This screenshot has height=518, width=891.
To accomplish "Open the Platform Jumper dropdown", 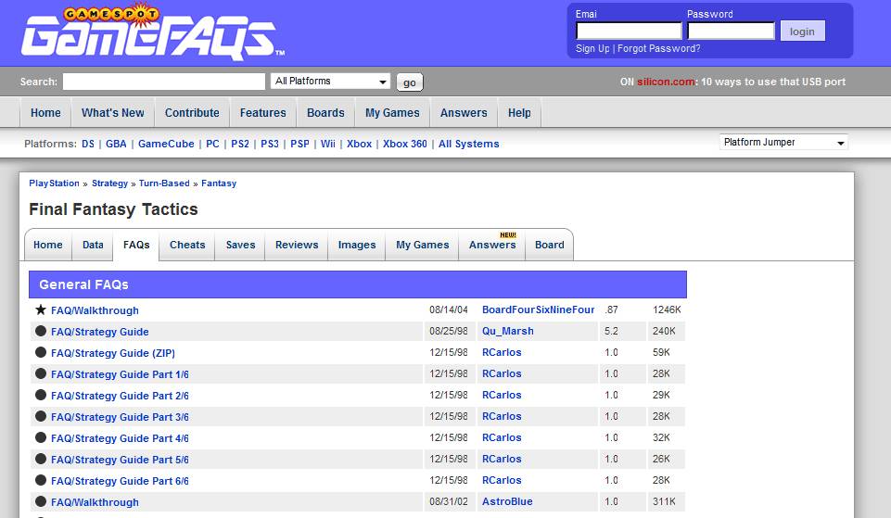I will [783, 142].
